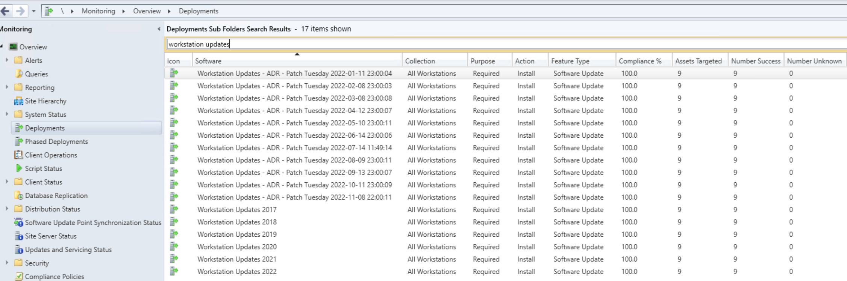Click the Compliance Policies icon
The width and height of the screenshot is (847, 281).
click(18, 276)
